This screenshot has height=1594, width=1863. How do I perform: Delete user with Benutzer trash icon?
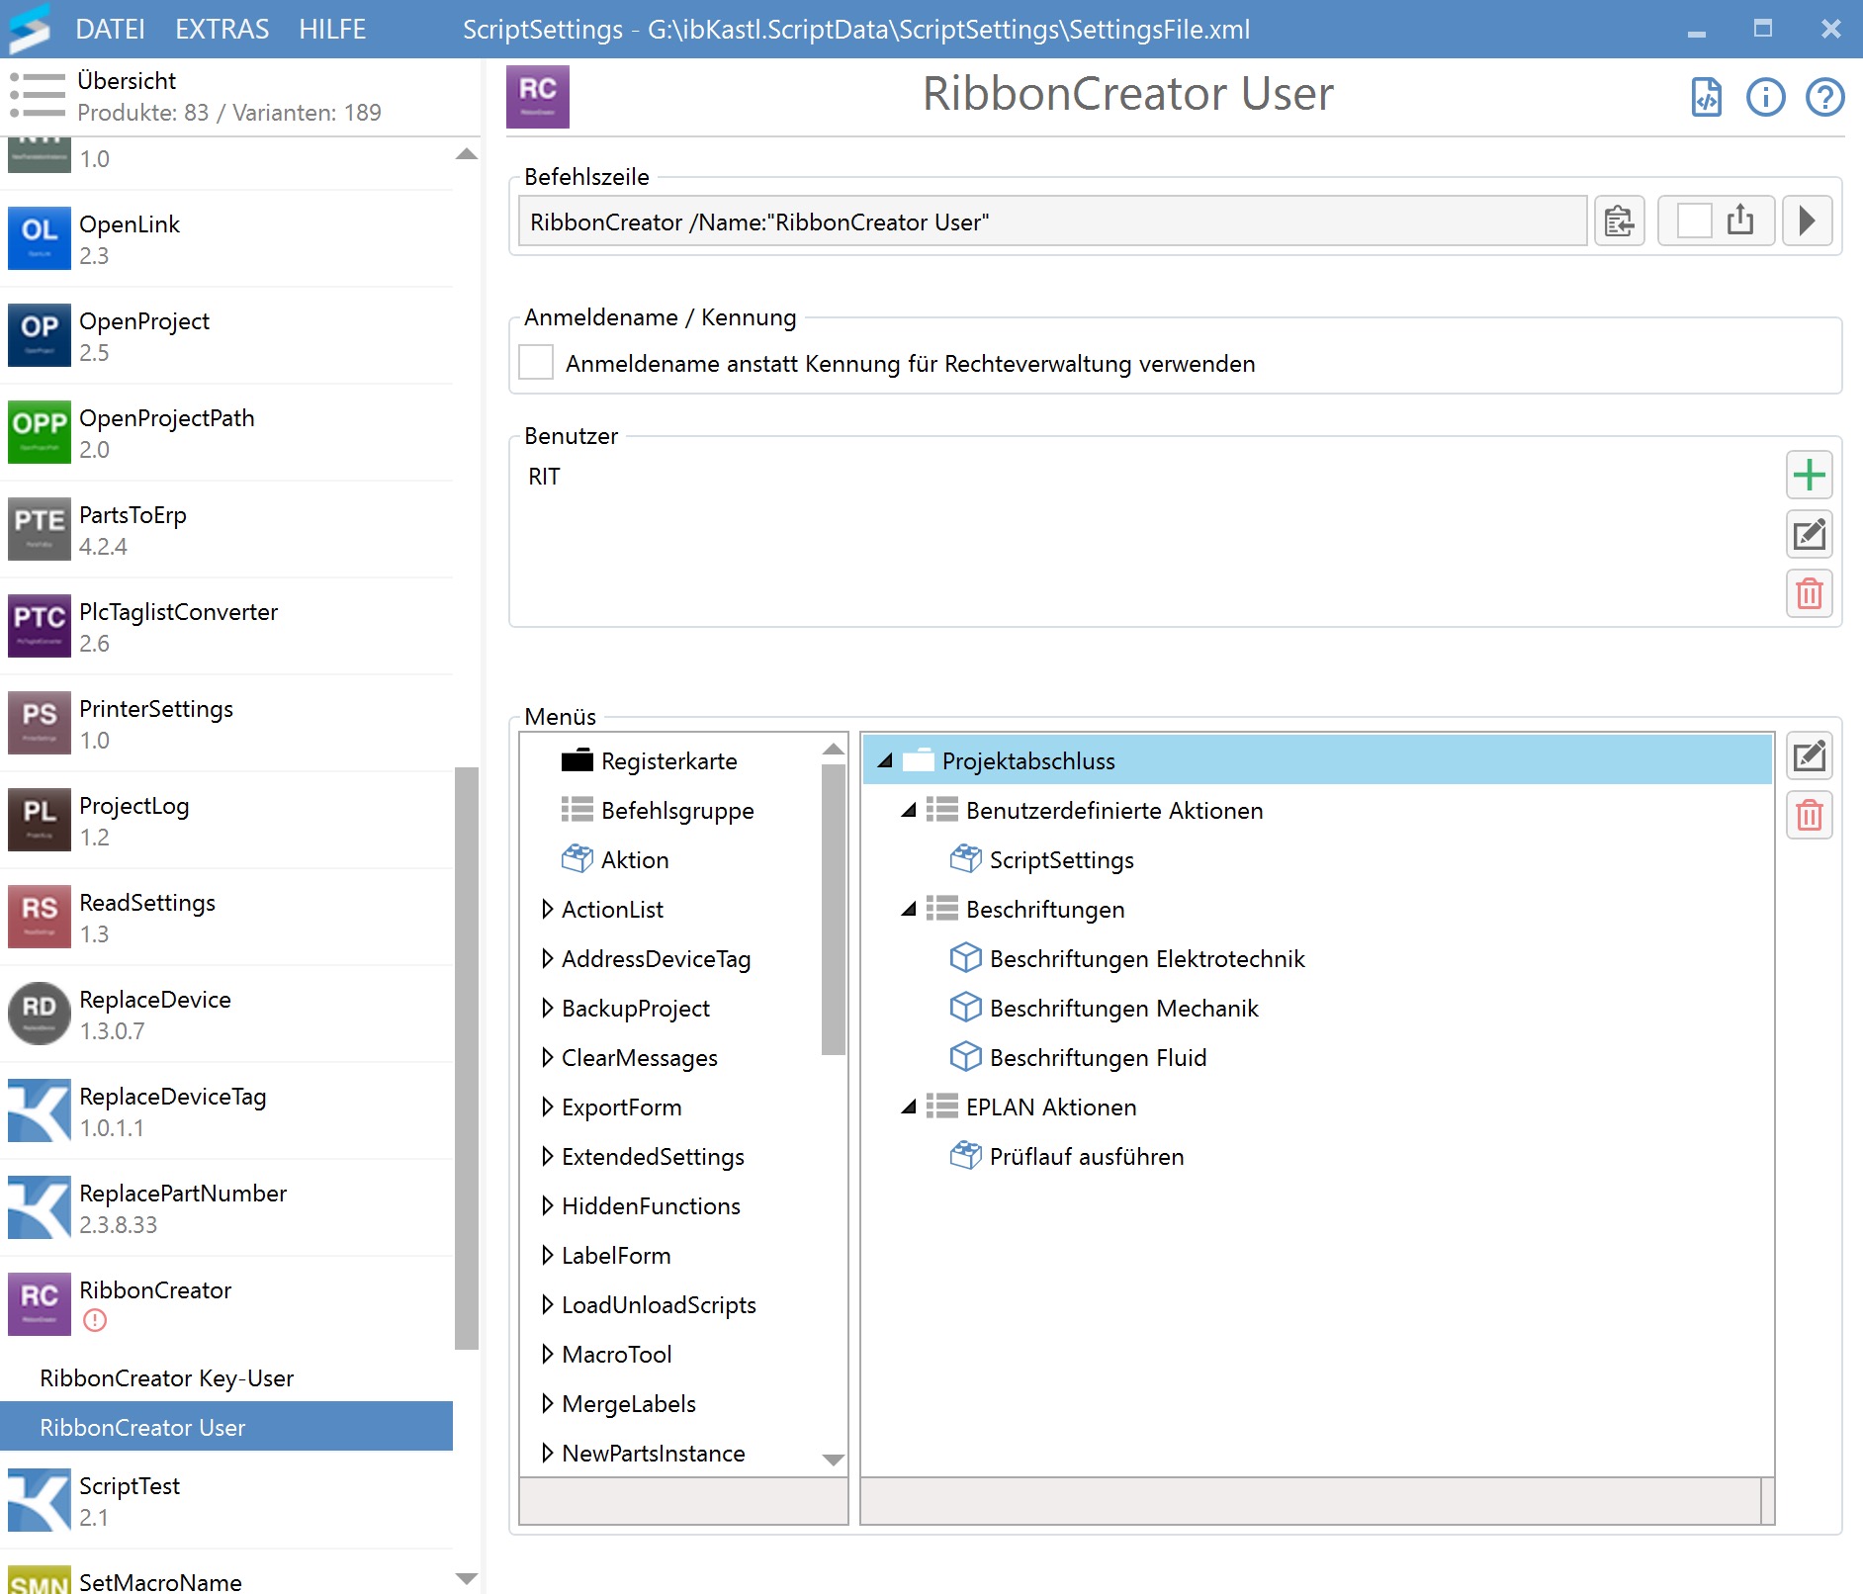coord(1809,594)
